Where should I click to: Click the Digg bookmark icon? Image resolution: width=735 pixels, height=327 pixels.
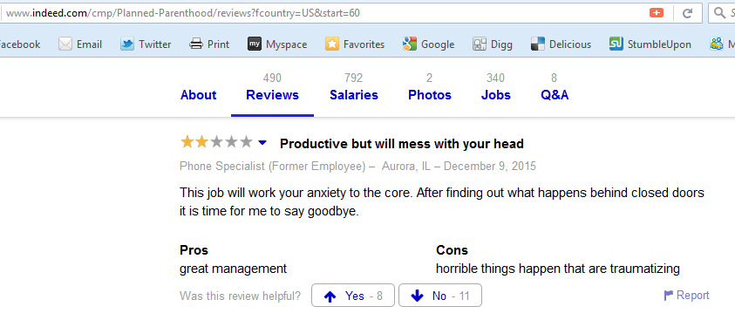[480, 44]
